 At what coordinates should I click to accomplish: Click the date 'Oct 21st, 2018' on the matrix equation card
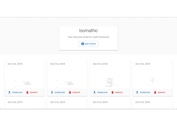[100, 64]
